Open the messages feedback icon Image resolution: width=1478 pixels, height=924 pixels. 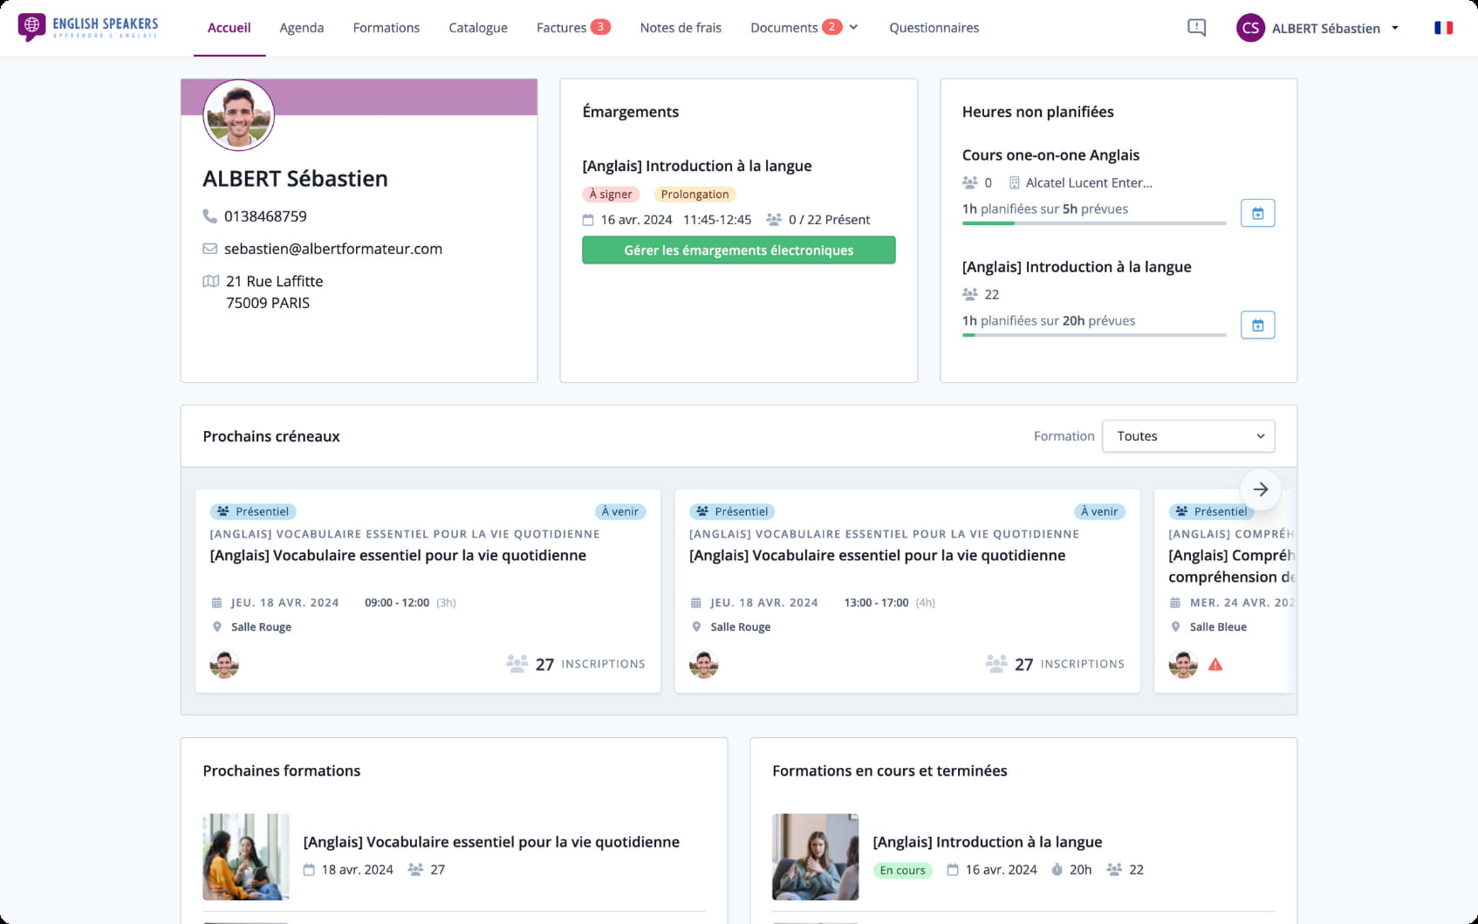(x=1196, y=28)
